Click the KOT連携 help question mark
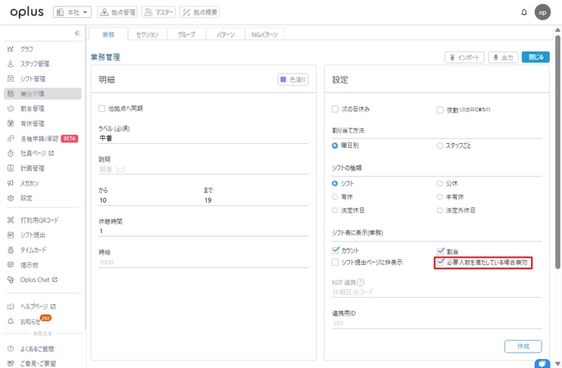 coord(360,282)
